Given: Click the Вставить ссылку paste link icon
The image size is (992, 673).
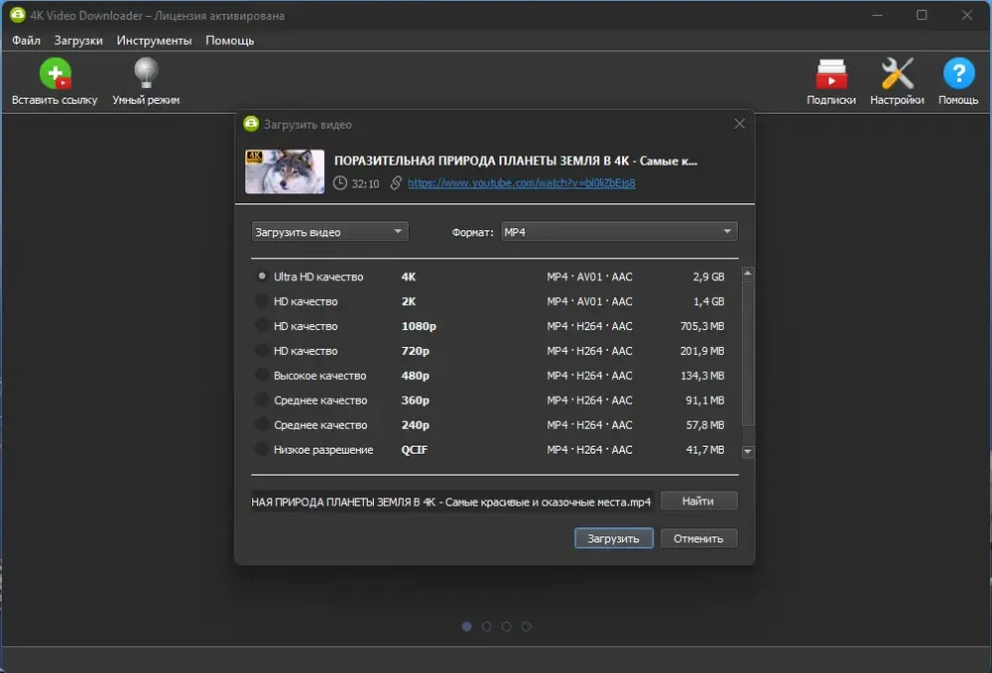Looking at the screenshot, I should pyautogui.click(x=55, y=75).
